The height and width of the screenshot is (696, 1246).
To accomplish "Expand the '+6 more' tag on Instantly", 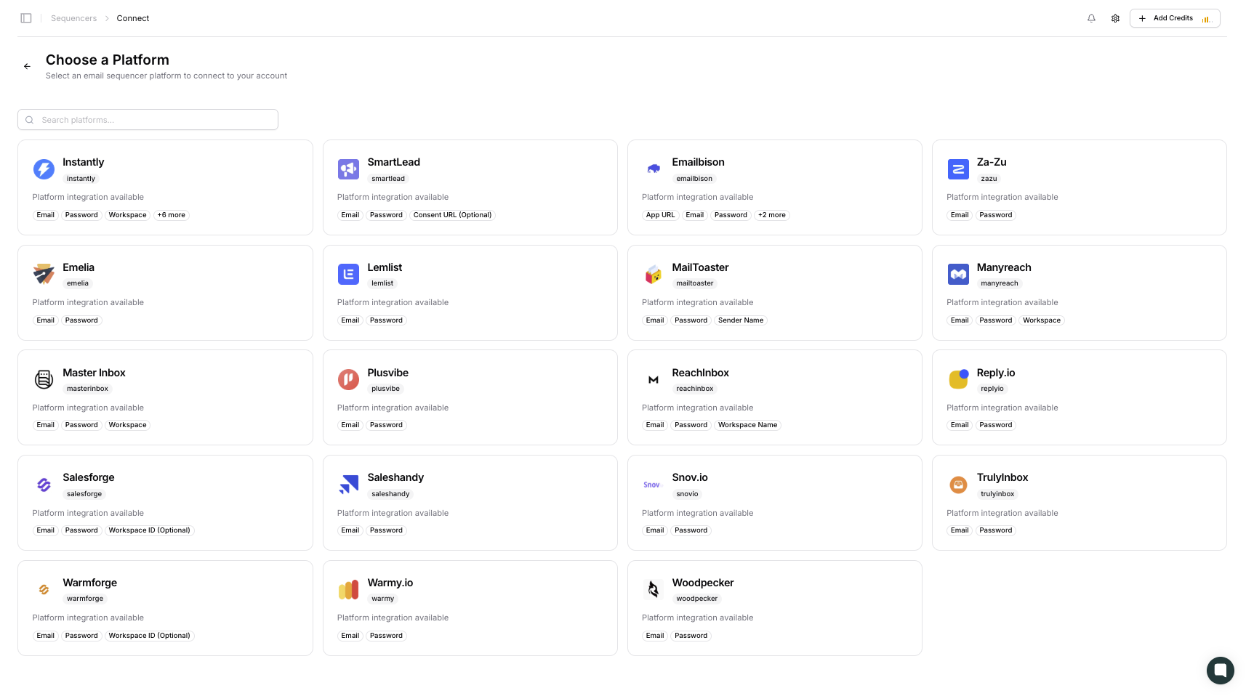I will (x=171, y=215).
